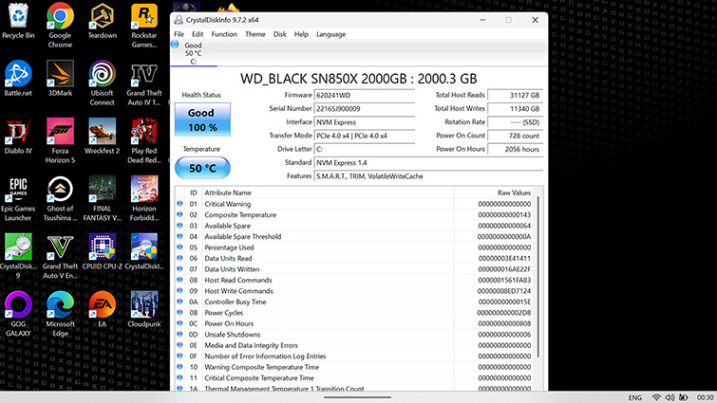717x403 pixels.
Task: Open the Wi-Fi network tray icon
Action: (656, 397)
